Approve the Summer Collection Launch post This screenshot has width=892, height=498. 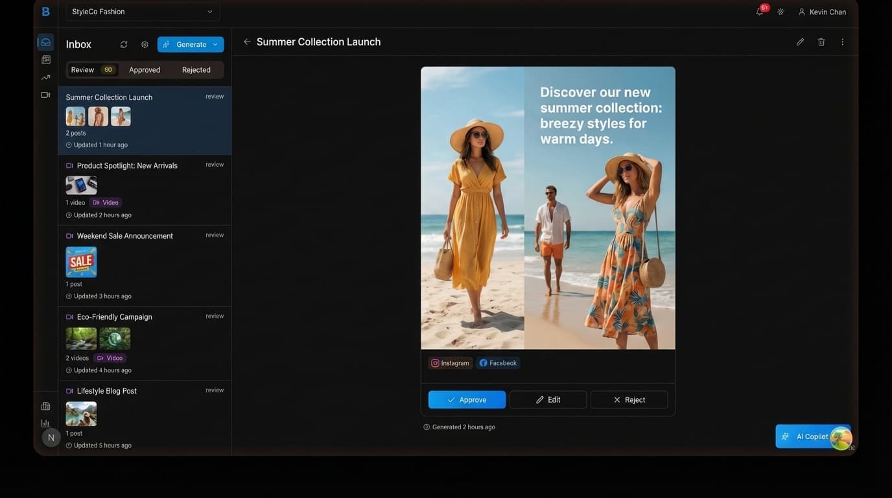[x=467, y=399]
